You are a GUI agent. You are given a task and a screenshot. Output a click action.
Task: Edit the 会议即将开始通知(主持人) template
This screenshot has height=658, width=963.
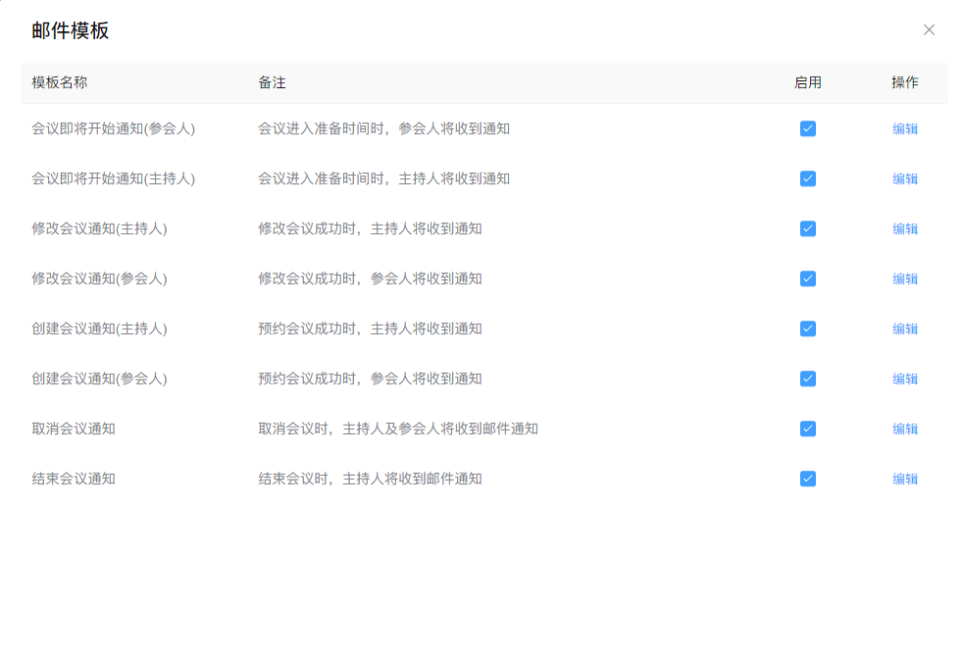click(x=904, y=178)
